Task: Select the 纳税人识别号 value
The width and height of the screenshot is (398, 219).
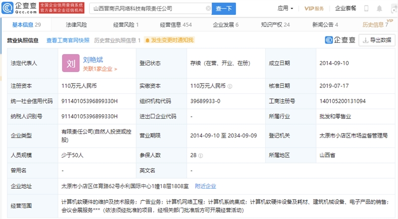Action: [x=90, y=116]
